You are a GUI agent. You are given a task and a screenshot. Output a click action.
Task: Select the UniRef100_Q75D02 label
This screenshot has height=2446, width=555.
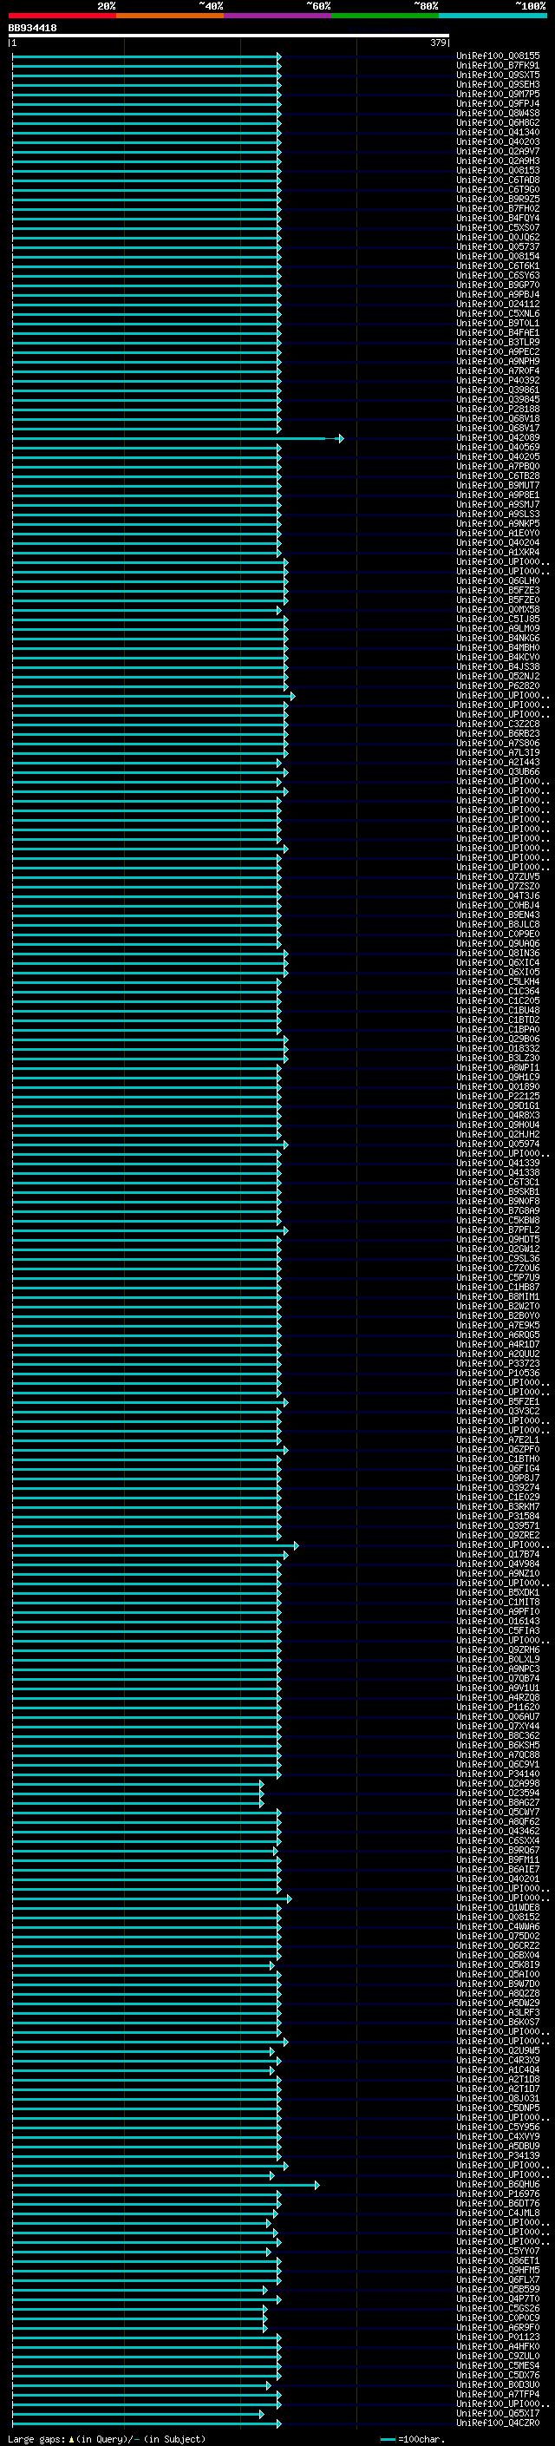(x=498, y=1936)
